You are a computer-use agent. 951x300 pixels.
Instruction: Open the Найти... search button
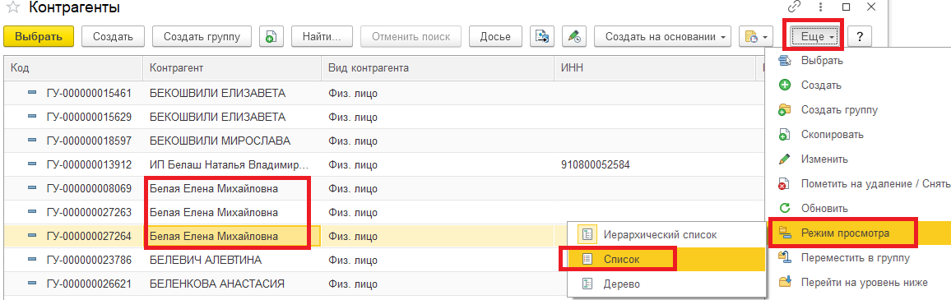[322, 36]
